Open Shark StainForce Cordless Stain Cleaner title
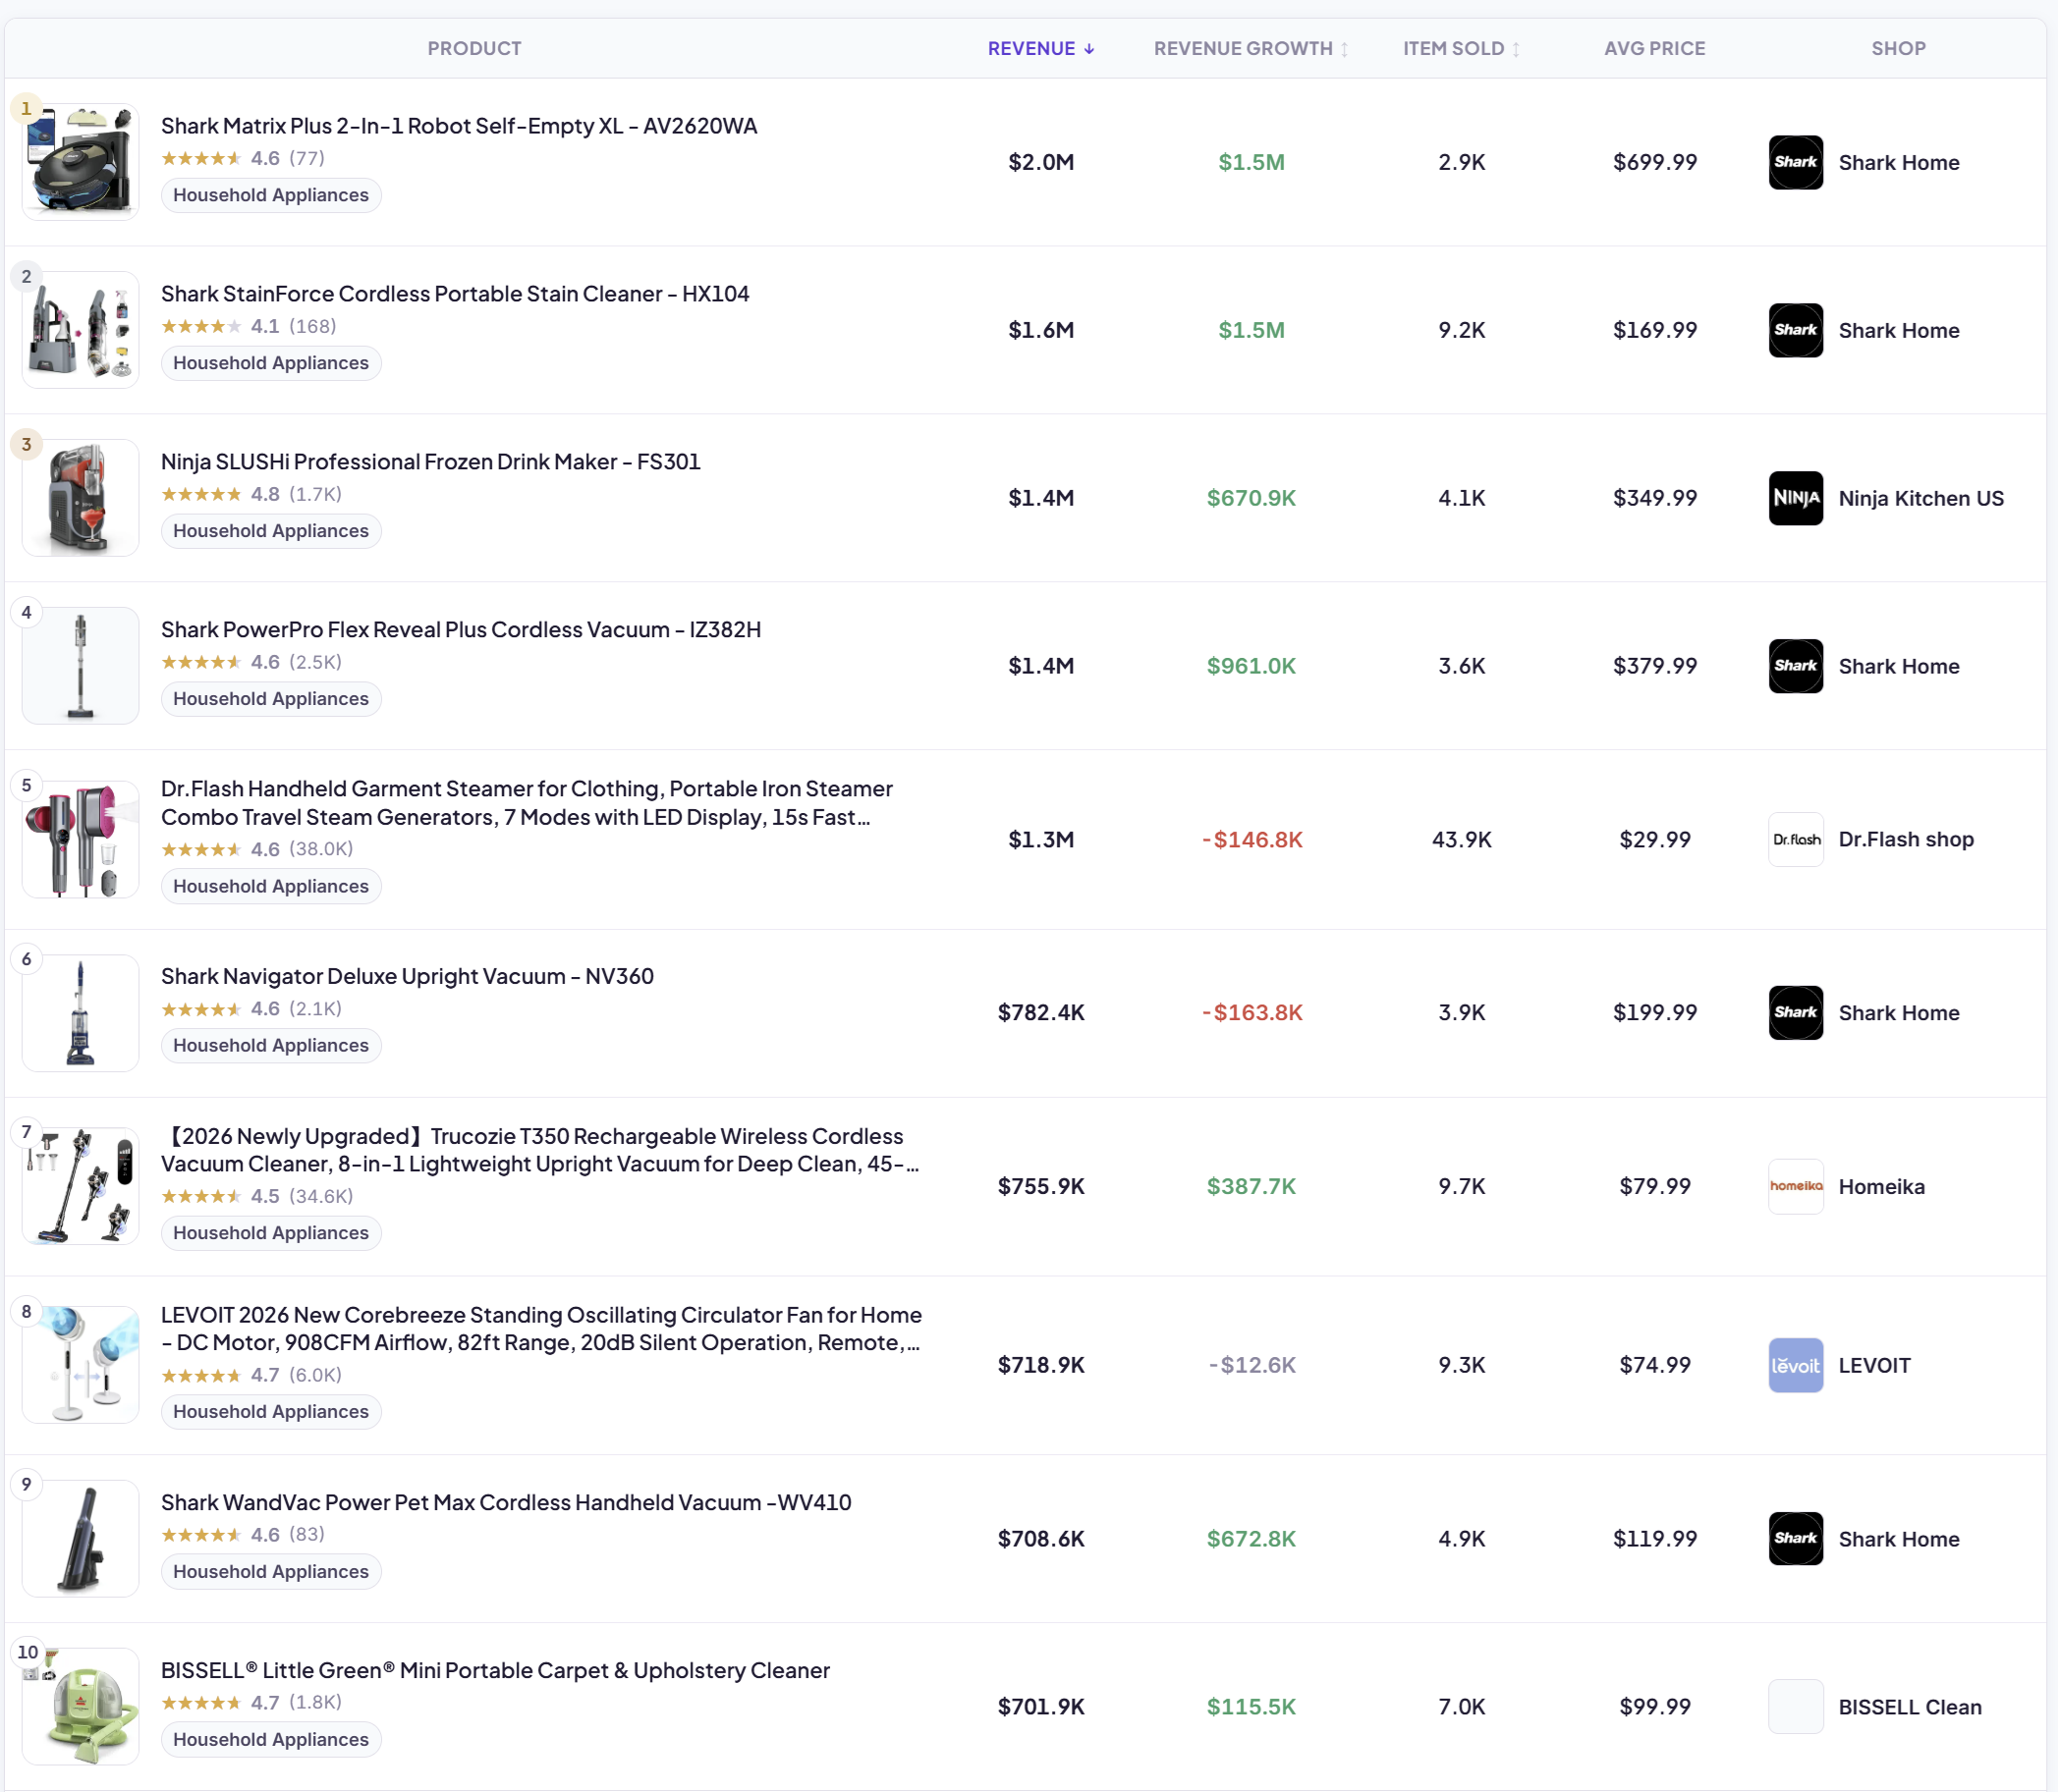This screenshot has width=2058, height=1792. point(455,294)
